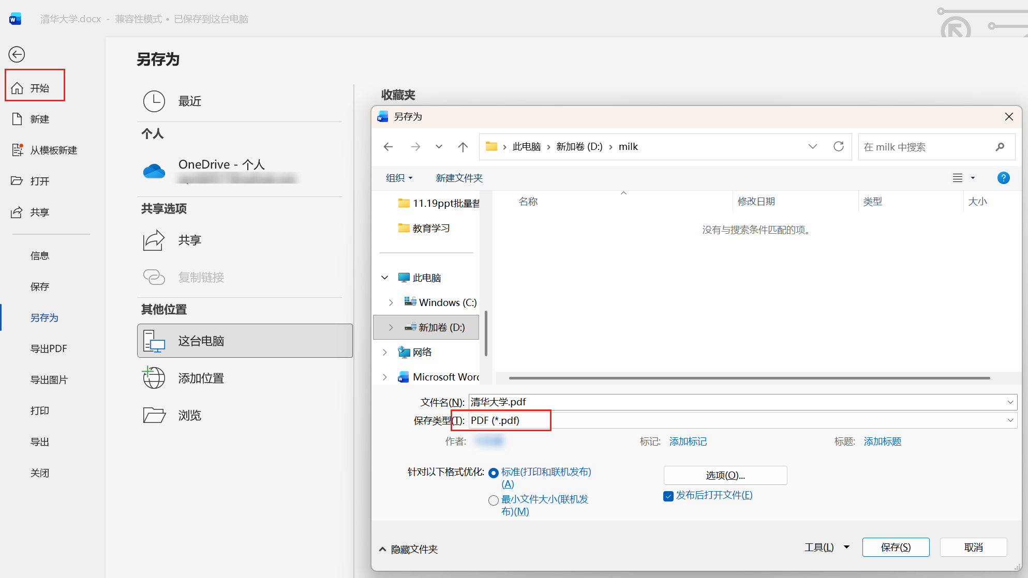1028x578 pixels.
Task: Click the OneDrive cloud icon
Action: tap(154, 171)
